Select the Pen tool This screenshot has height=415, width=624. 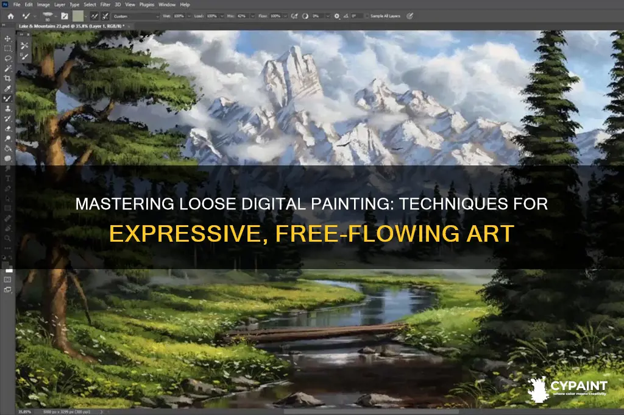7,188
